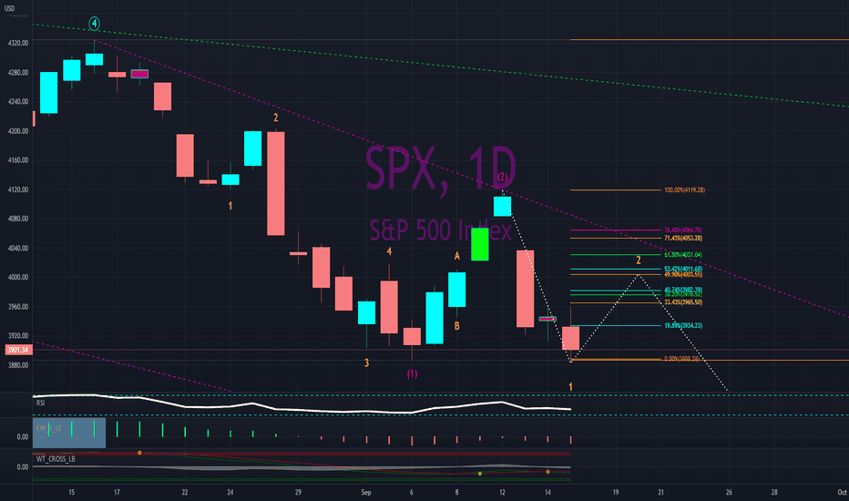Click the 3880.00 price axis label
The width and height of the screenshot is (849, 501).
(x=18, y=365)
